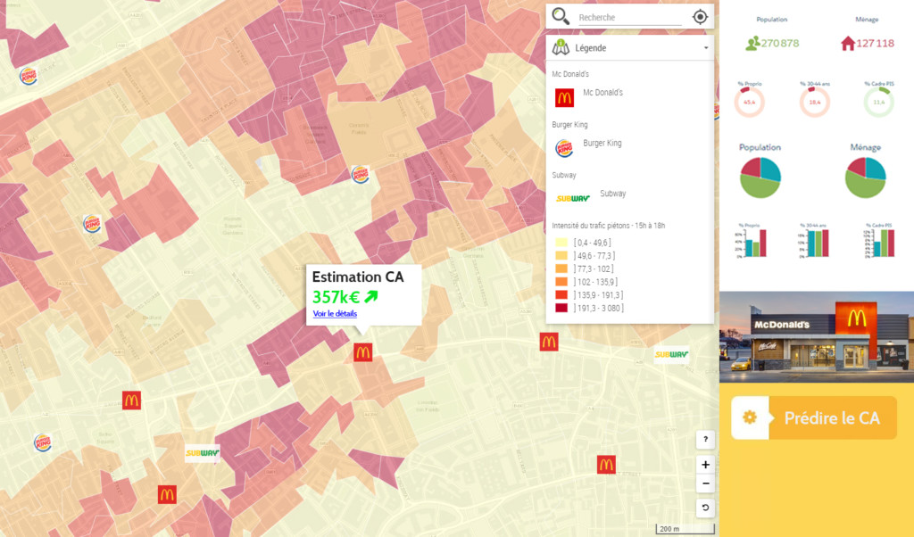Click the Estimation CA popup title
The image size is (914, 537).
pos(358,277)
